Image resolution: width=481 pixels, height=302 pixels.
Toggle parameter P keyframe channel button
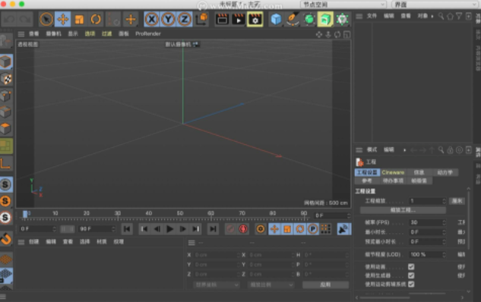(x=312, y=229)
